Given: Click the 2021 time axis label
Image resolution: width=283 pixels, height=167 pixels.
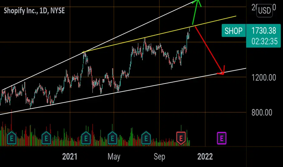Looking at the screenshot, I should click(x=70, y=156).
